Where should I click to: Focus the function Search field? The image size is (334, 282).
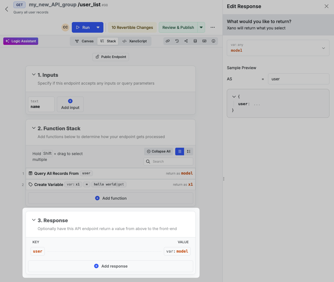click(168, 161)
